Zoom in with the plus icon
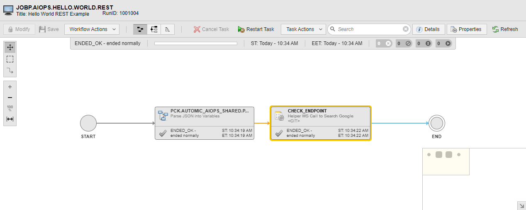The width and height of the screenshot is (526, 210). pos(10,87)
